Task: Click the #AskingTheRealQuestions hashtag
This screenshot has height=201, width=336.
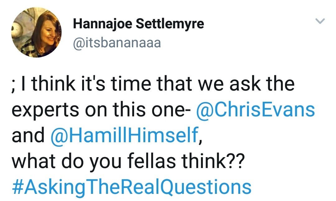Action: (x=131, y=187)
